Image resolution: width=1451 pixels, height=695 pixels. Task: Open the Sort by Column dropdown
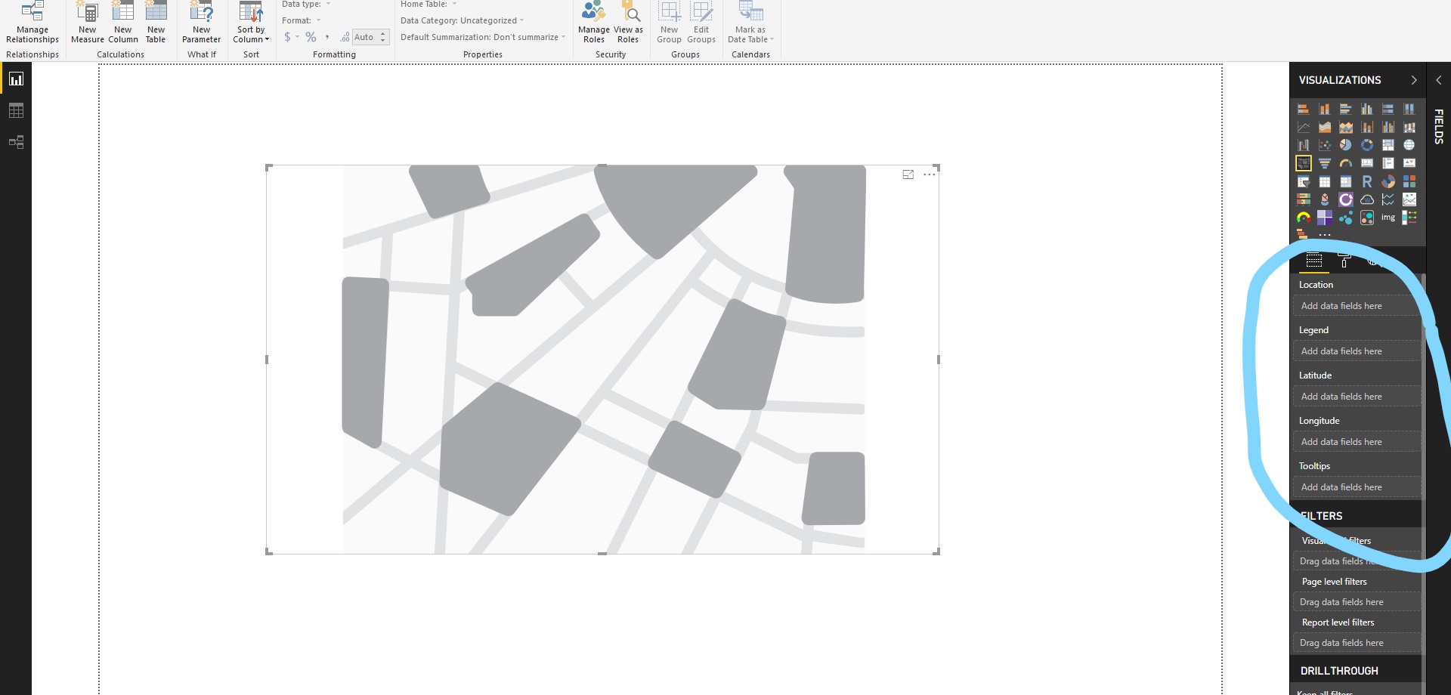[251, 23]
